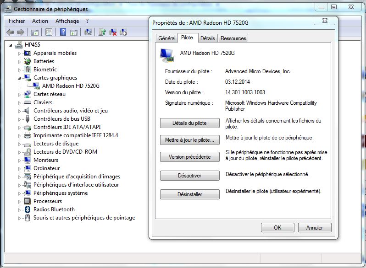Select the Pilote tab
The image size is (366, 268).
(x=187, y=38)
